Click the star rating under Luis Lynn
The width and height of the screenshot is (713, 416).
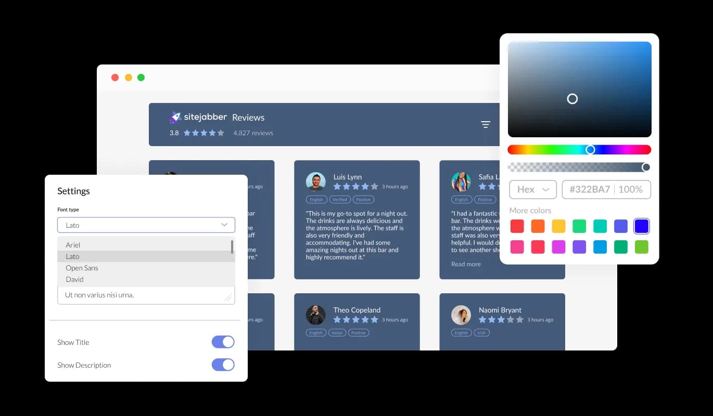click(355, 186)
